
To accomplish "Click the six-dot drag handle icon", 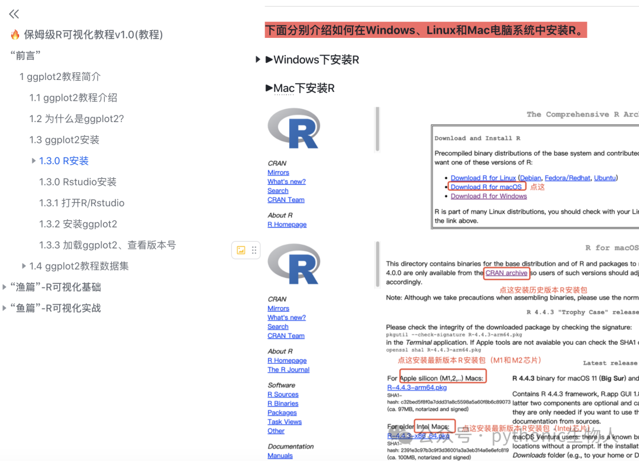I will pos(254,250).
